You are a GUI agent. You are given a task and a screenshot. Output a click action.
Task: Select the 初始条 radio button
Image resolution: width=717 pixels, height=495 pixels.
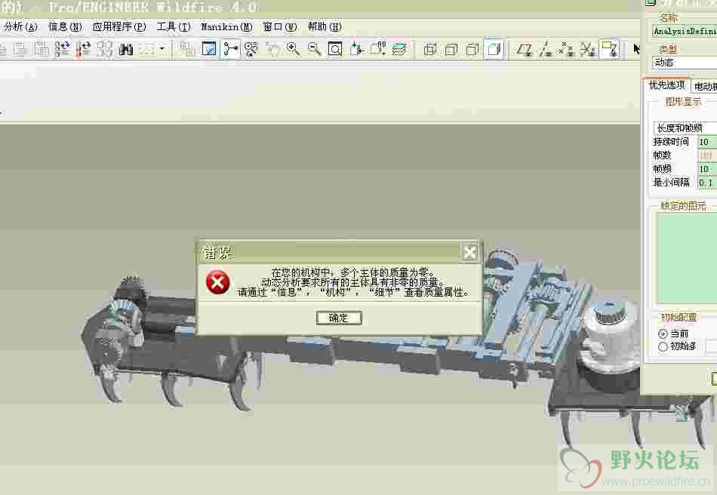point(663,347)
